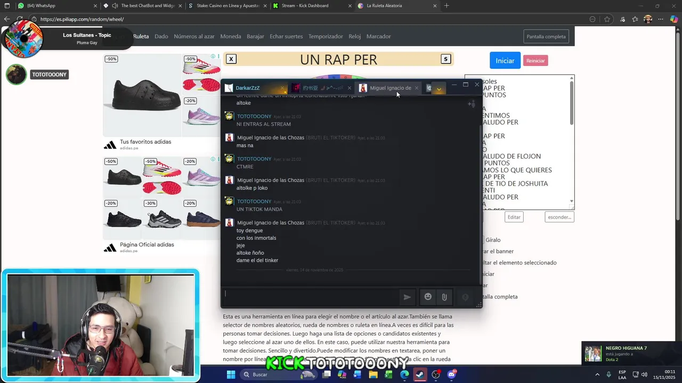Open the emoji picker in Steam chat
This screenshot has height=383, width=682.
click(428, 297)
